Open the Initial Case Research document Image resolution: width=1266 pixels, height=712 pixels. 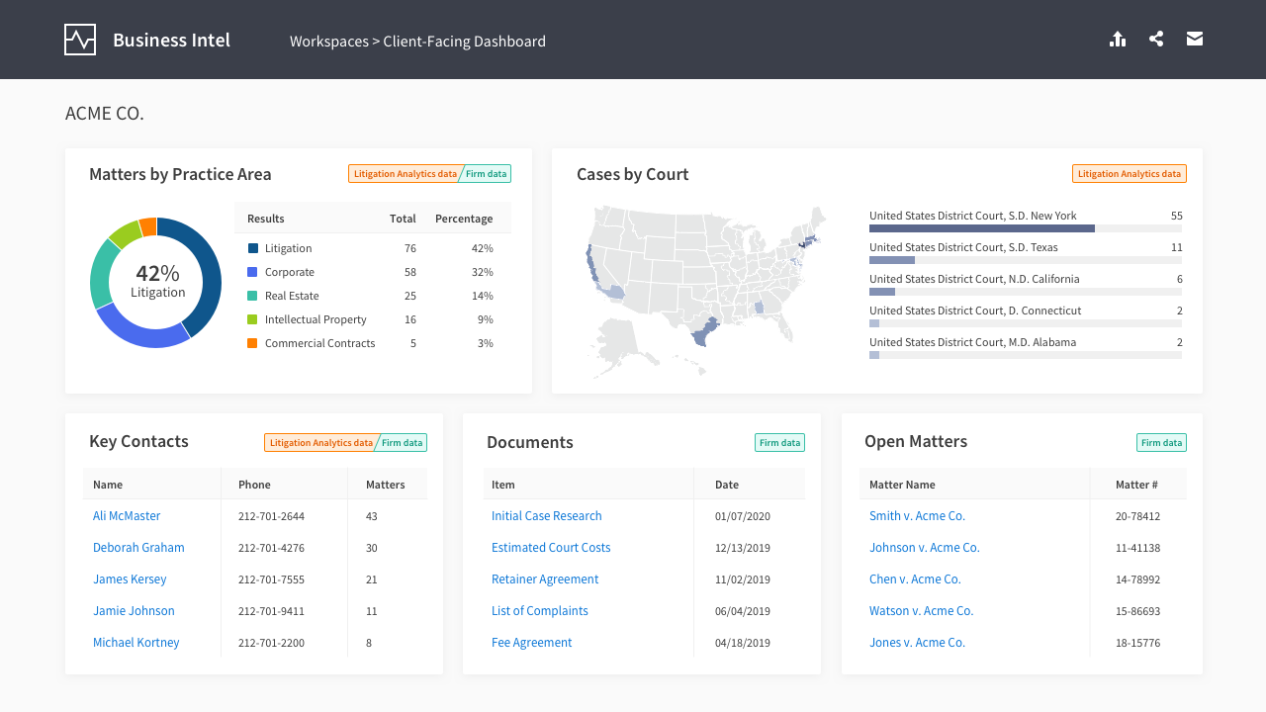coord(546,516)
